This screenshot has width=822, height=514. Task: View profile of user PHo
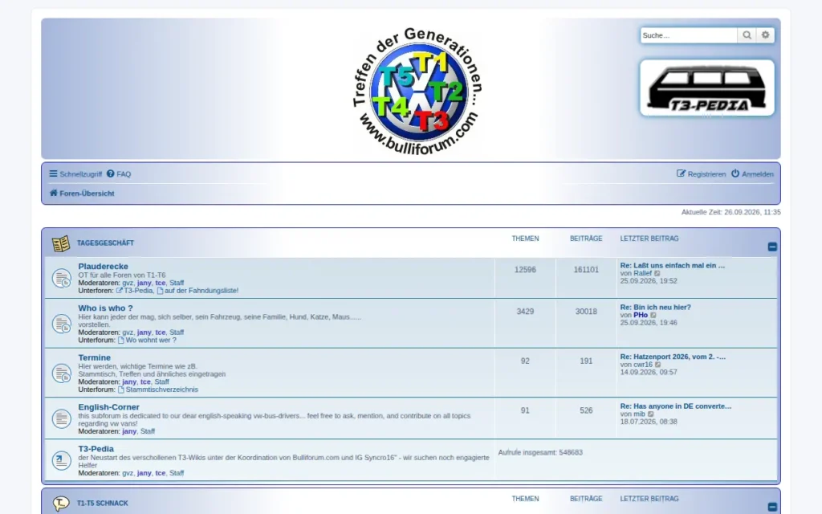[x=641, y=315]
